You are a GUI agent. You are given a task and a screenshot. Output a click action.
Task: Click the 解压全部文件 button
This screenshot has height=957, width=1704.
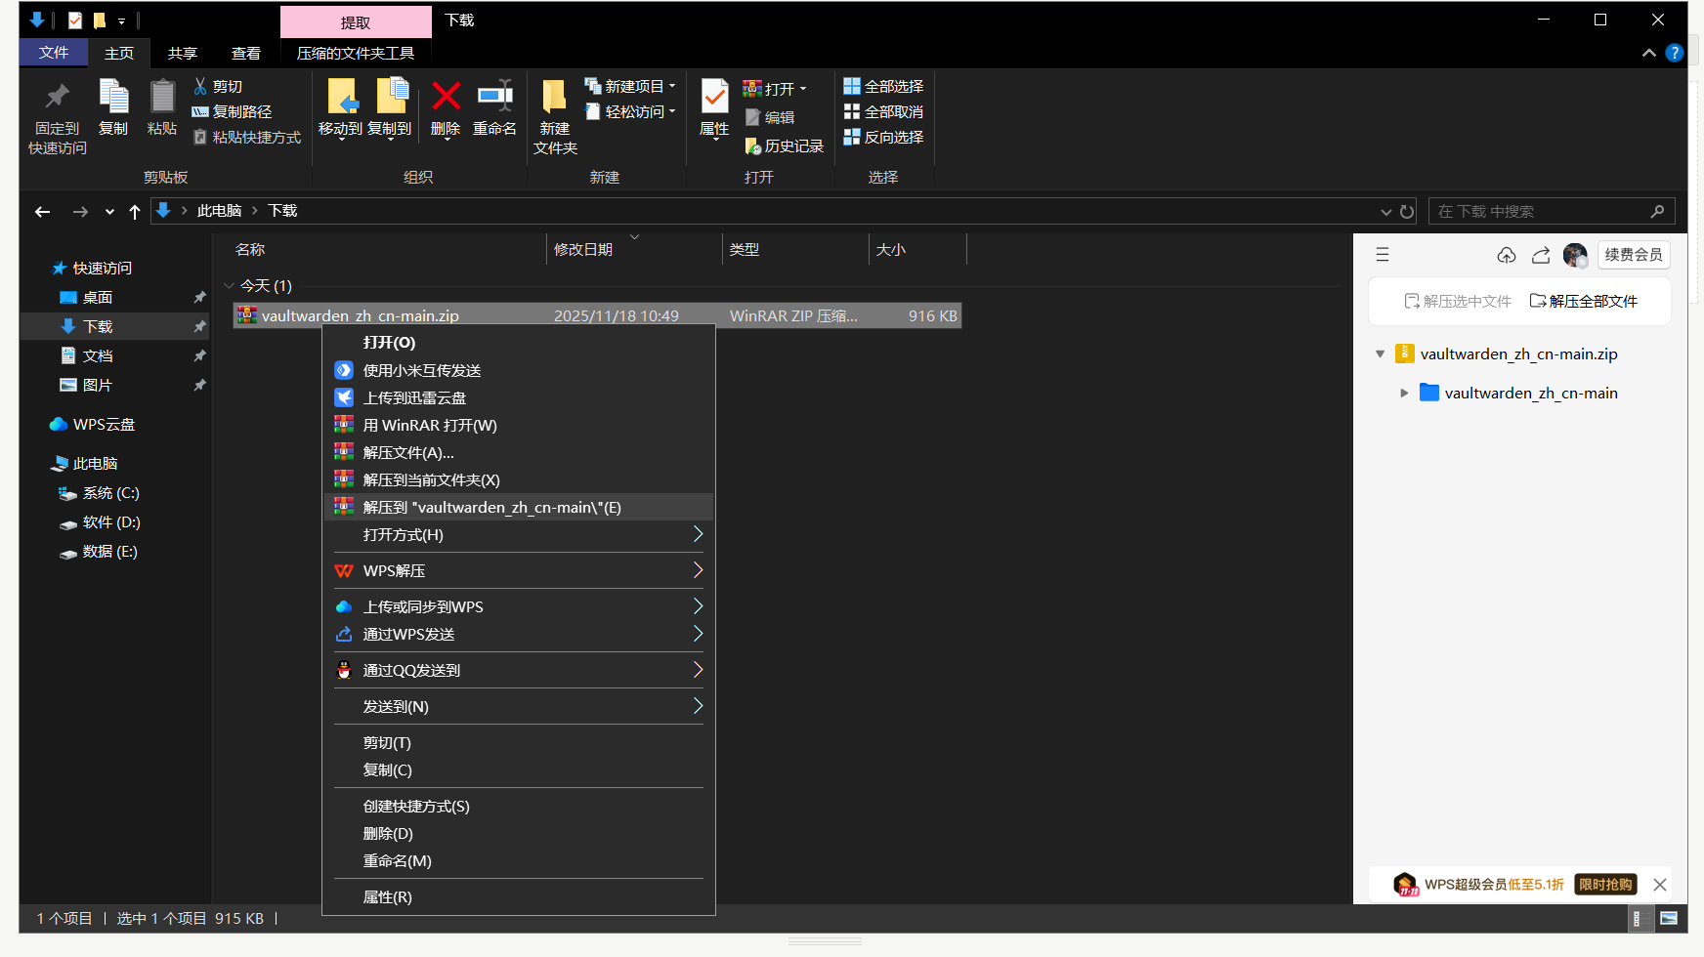(x=1583, y=301)
